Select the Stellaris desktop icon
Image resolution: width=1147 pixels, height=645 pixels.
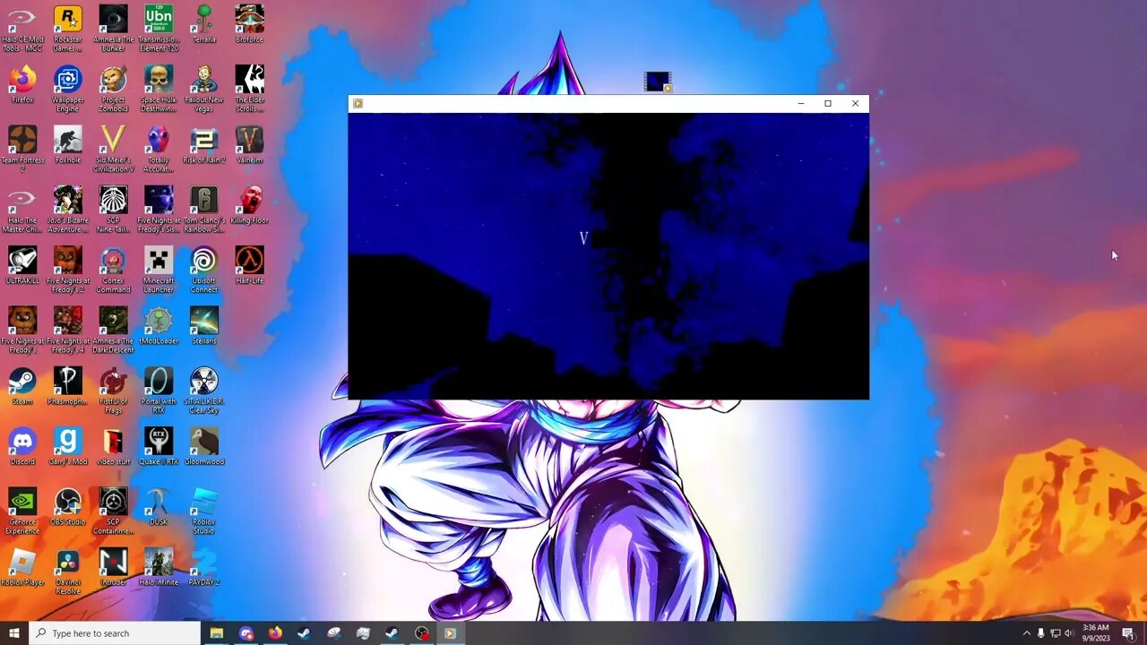203,325
